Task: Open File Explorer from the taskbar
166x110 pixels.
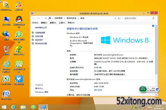Action: pyautogui.click(x=23, y=107)
